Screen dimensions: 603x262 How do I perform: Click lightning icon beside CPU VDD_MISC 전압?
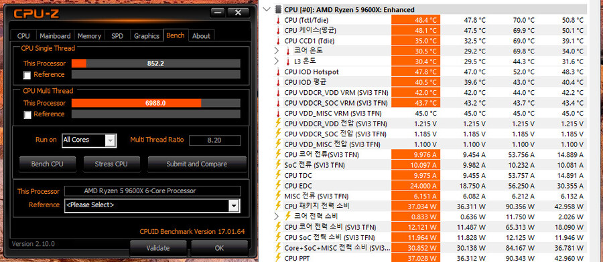click(279, 144)
